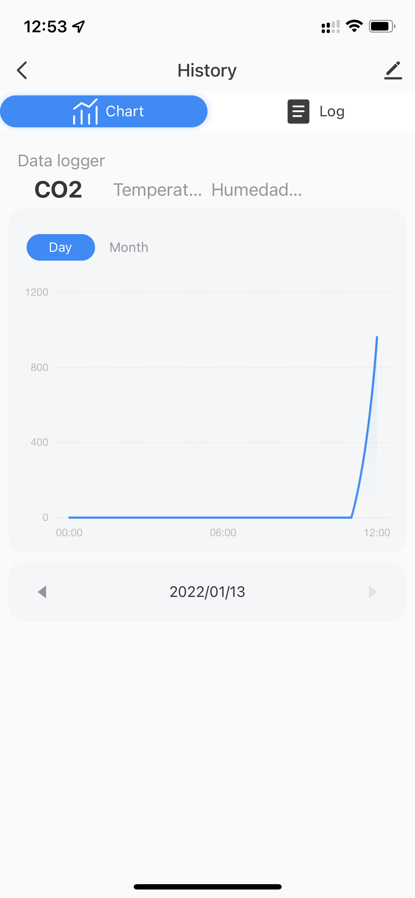This screenshot has height=898, width=415.
Task: Select the Chart tab
Action: pos(104,111)
